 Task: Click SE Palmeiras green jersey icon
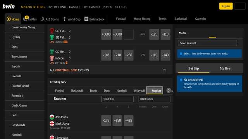52,37
